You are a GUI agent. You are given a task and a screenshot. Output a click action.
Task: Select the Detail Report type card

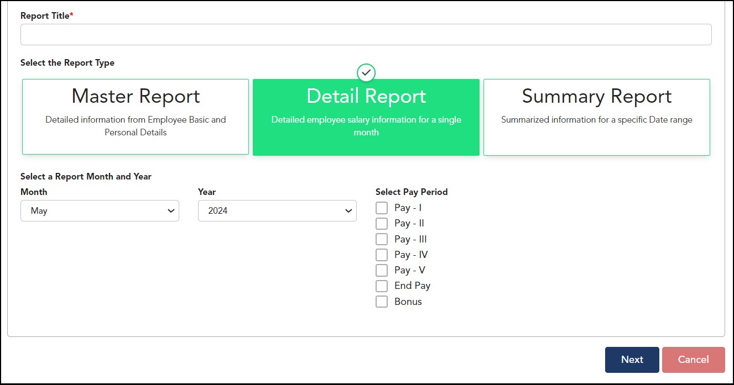pyautogui.click(x=366, y=117)
